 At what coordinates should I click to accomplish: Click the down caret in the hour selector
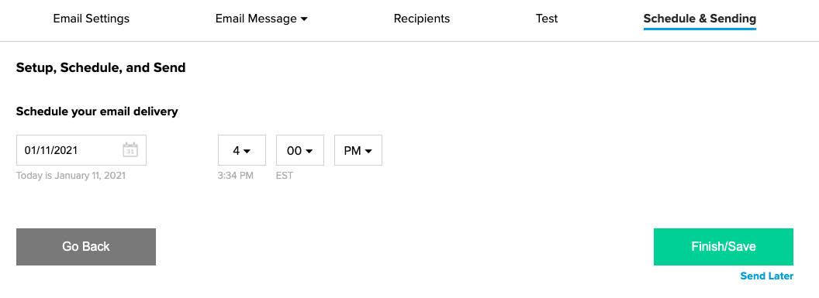pyautogui.click(x=247, y=151)
